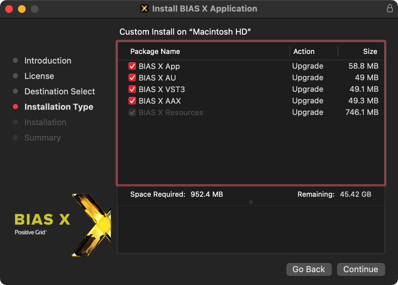This screenshot has width=398, height=285.
Task: Click the Introduction step indicator dot
Action: point(15,60)
